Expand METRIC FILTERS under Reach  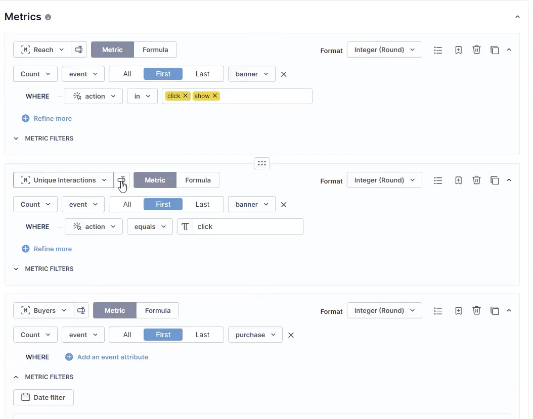coord(43,138)
